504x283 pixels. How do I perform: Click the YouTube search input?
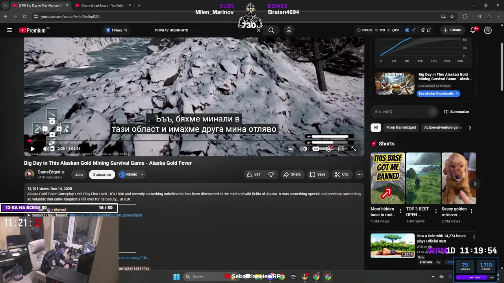204,30
